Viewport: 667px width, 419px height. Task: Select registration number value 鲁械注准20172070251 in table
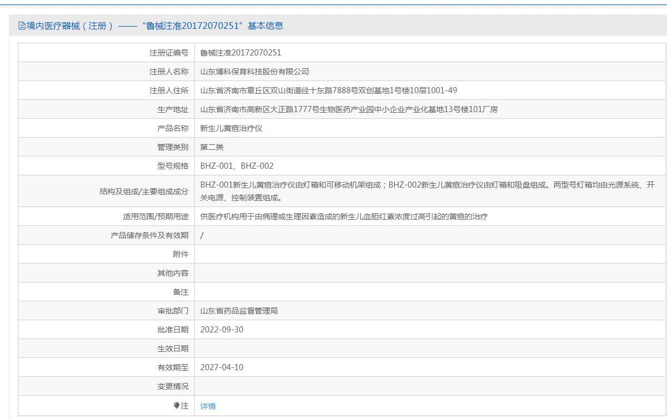[240, 53]
